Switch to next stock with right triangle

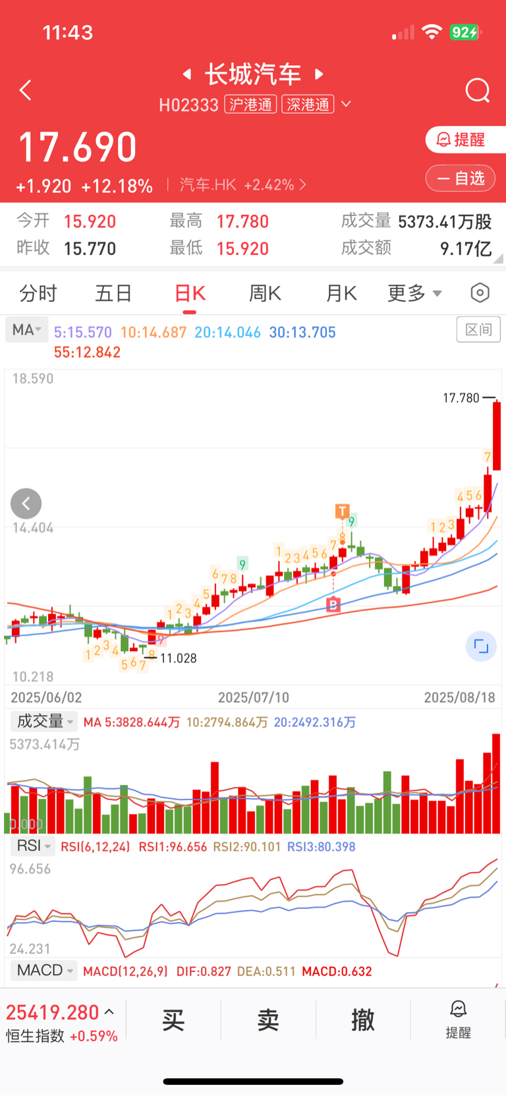[x=319, y=74]
